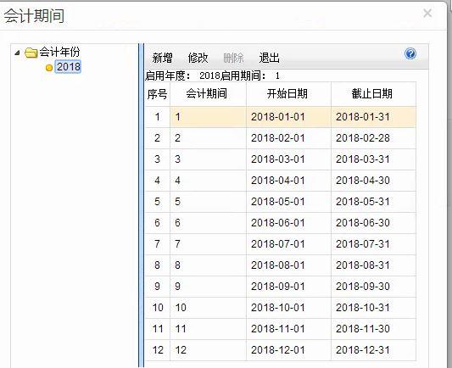Viewport: 452px width, 368px height.
Task: Click the 退出 toolbar button
Action: (269, 58)
